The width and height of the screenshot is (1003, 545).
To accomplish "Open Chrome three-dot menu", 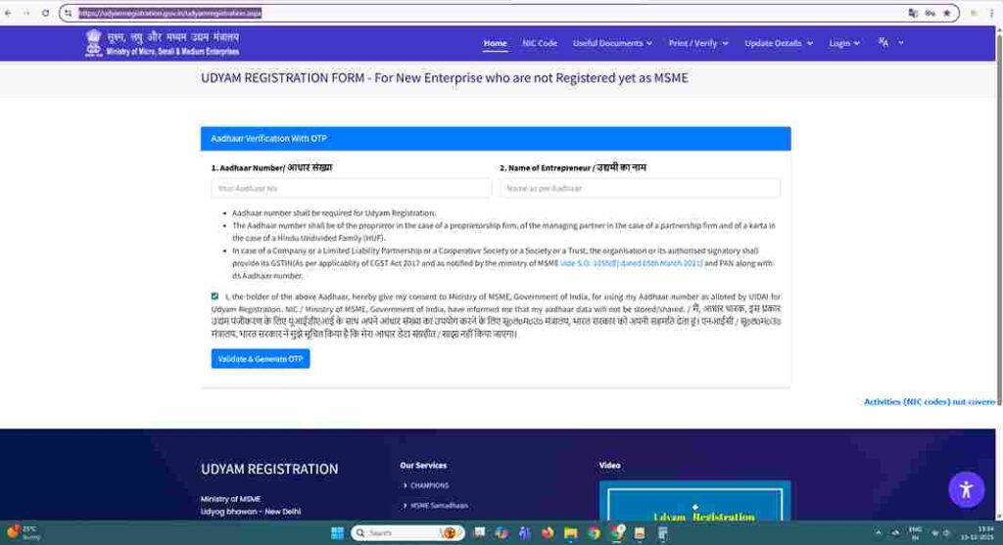I will pyautogui.click(x=991, y=13).
